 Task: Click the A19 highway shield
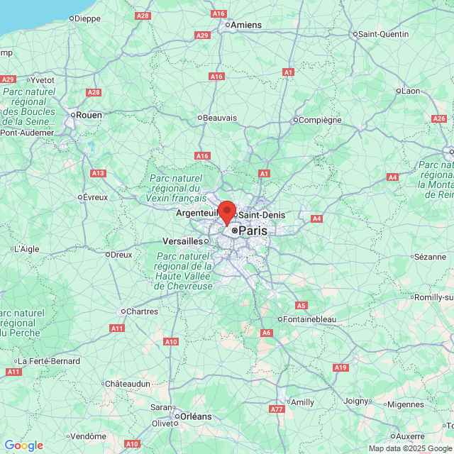click(340, 367)
